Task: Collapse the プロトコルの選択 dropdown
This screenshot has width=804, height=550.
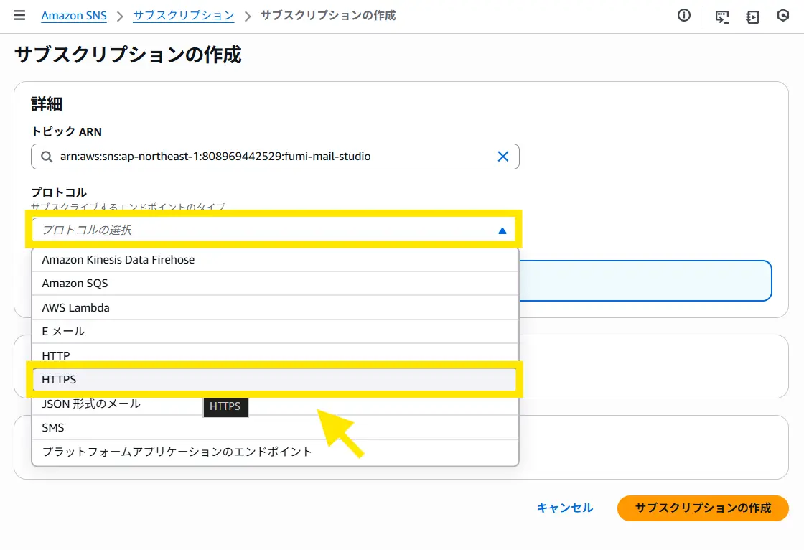Action: pyautogui.click(x=502, y=230)
